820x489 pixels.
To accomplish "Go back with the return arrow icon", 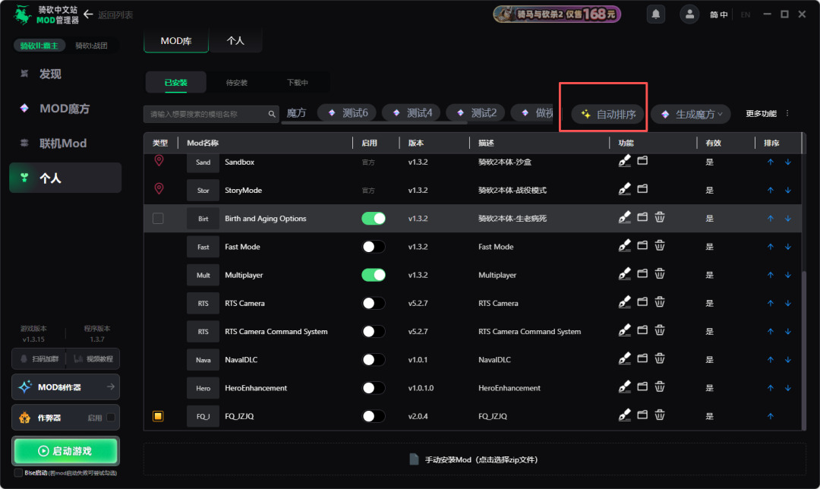I will [x=88, y=14].
